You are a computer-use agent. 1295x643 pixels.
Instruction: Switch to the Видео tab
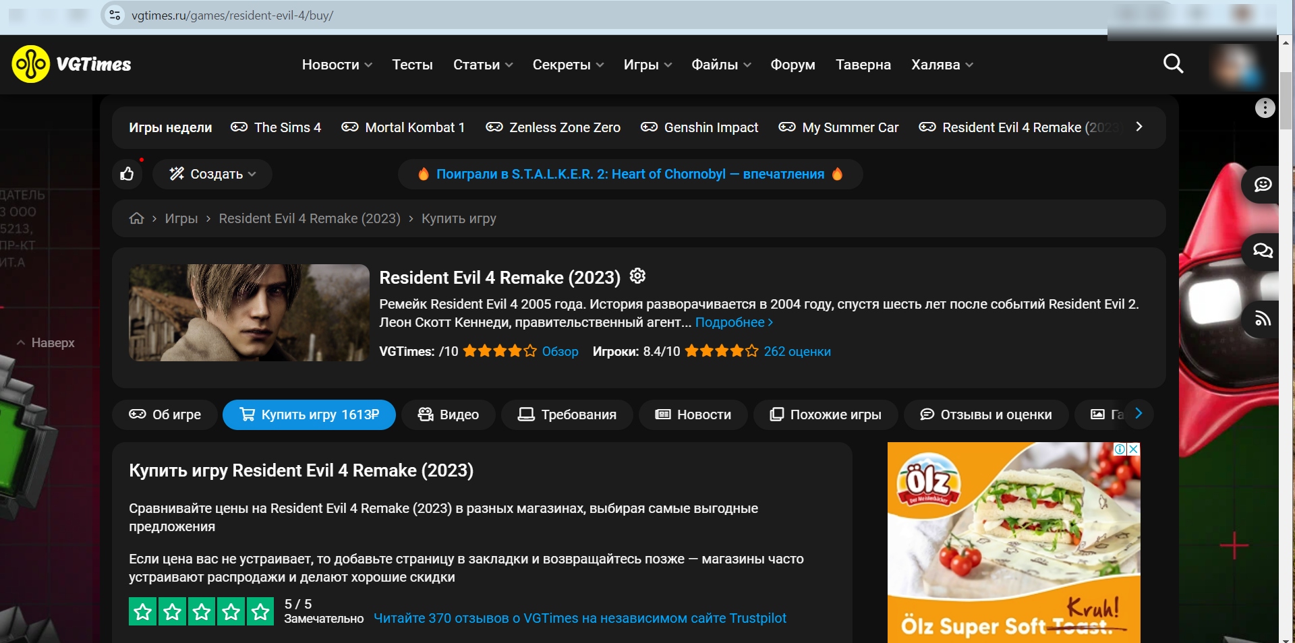tap(449, 415)
